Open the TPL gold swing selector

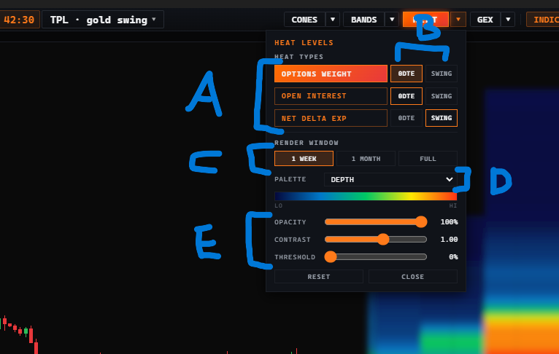tap(103, 20)
